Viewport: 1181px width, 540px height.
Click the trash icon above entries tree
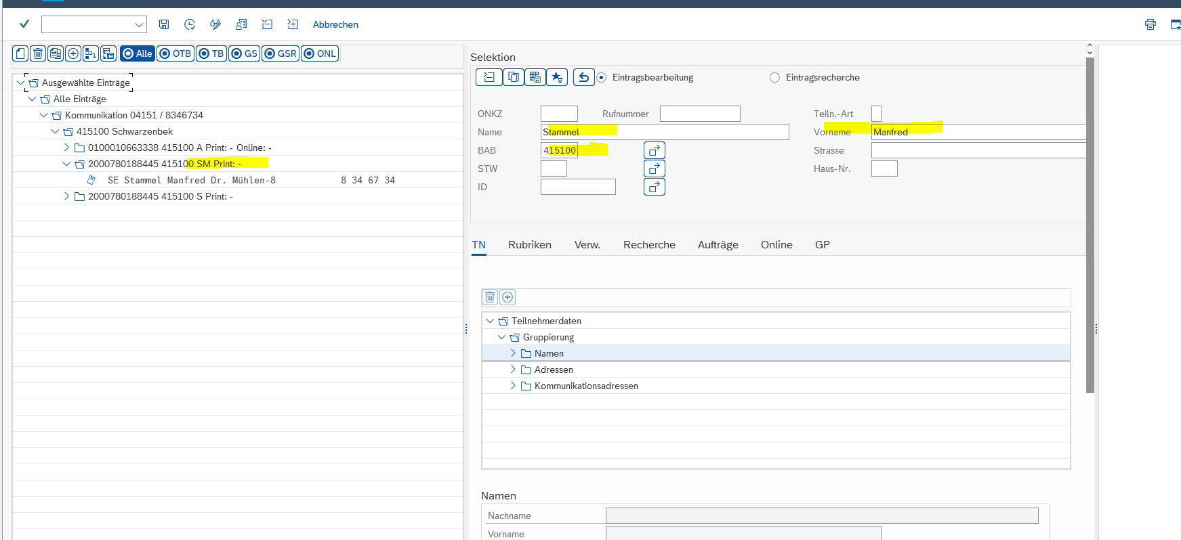click(38, 53)
